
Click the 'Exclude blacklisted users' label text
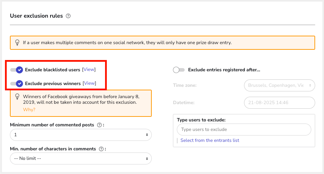[52, 70]
